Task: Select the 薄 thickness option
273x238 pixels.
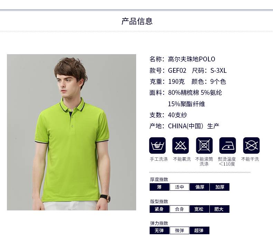Action: point(159,187)
